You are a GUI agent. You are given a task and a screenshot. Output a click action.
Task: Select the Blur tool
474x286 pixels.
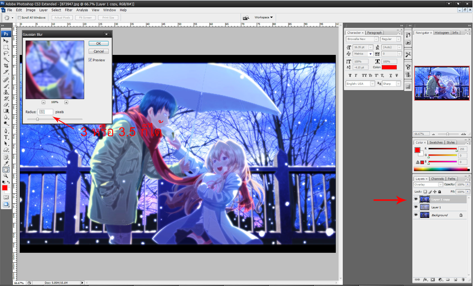(6, 117)
